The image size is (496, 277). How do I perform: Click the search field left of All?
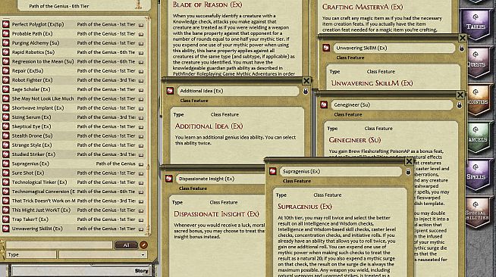59,245
